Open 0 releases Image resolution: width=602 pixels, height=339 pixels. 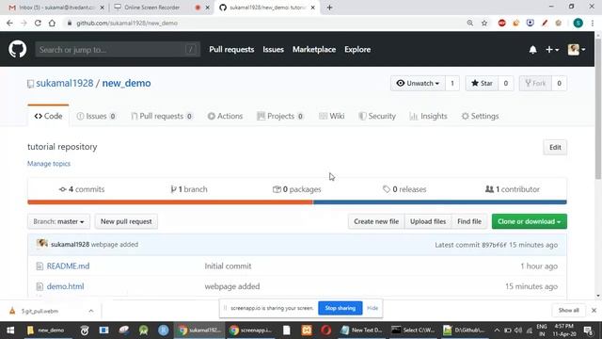(404, 189)
